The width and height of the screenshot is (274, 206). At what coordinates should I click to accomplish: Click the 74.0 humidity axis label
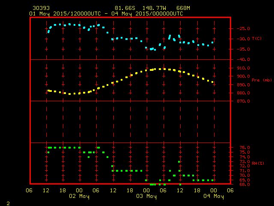click(244, 157)
